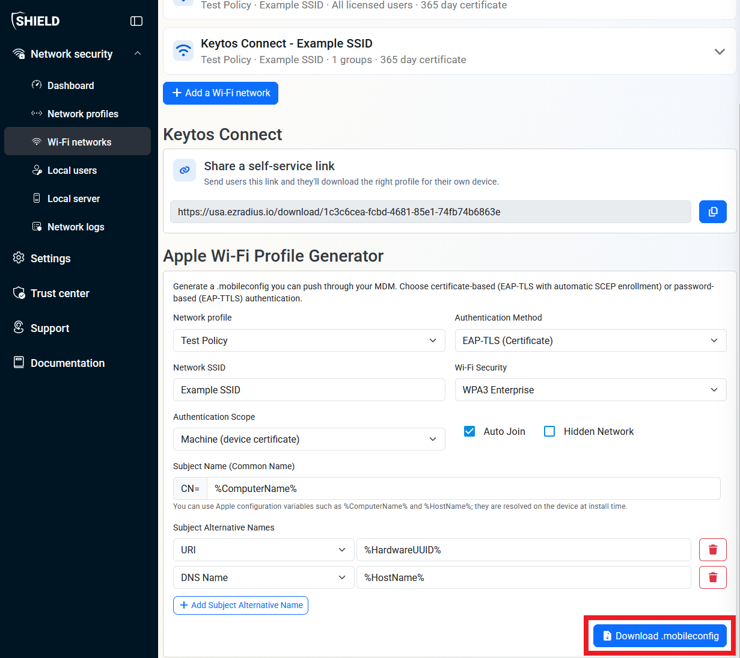Uncheck the Auto Join checkbox
Viewport: 740px width, 658px height.
pos(470,431)
